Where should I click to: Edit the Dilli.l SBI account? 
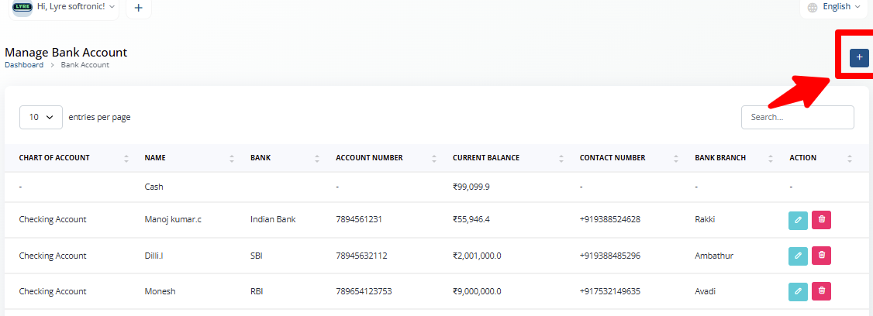tap(798, 256)
